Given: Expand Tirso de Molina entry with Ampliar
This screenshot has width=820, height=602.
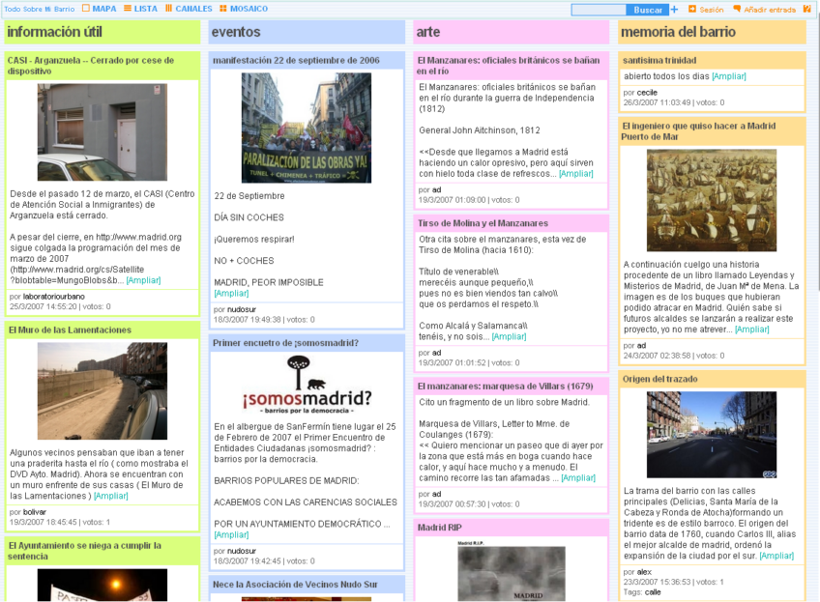Looking at the screenshot, I should (509, 336).
